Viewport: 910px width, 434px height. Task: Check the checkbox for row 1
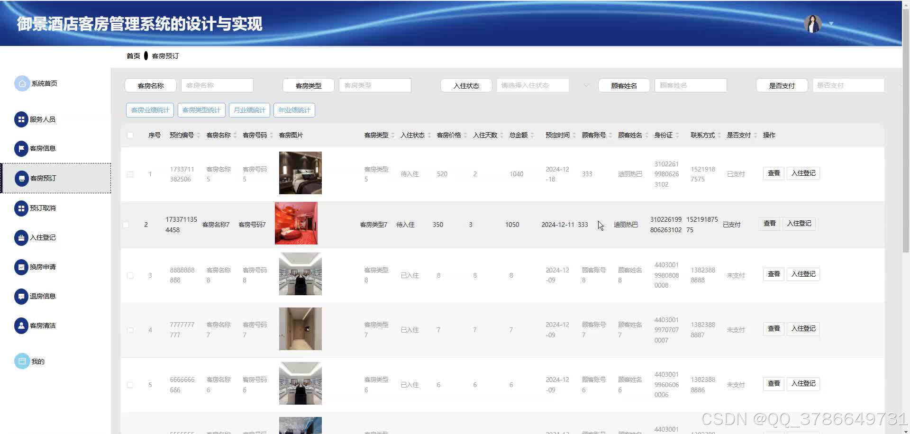130,174
